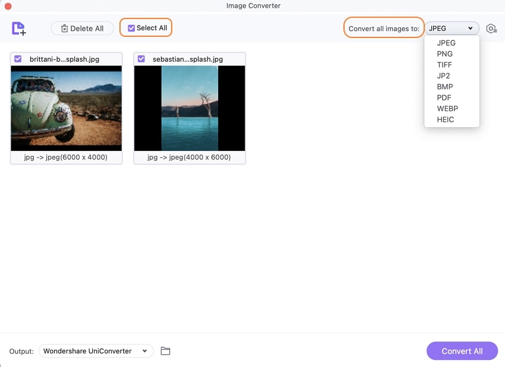Pick BMP as the output format
The width and height of the screenshot is (505, 367).
(x=445, y=87)
